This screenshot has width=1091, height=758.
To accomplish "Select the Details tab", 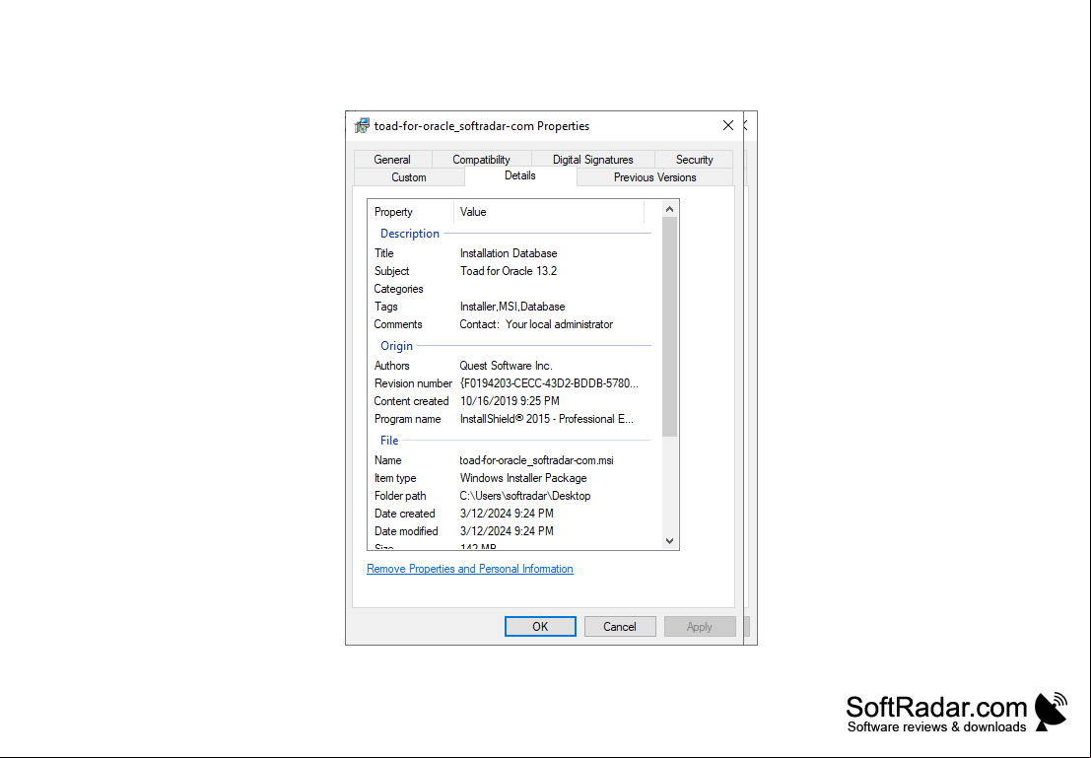I will [x=519, y=175].
